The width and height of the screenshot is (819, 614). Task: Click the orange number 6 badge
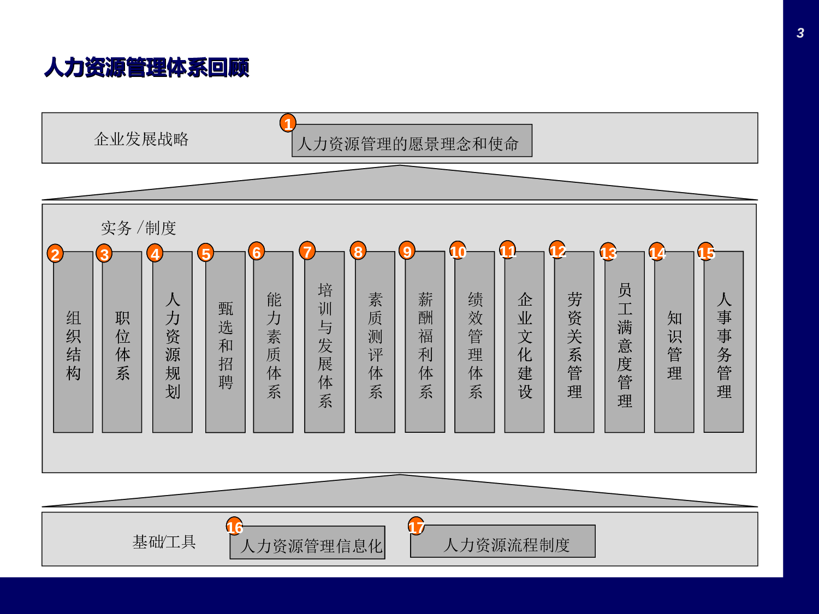point(257,252)
